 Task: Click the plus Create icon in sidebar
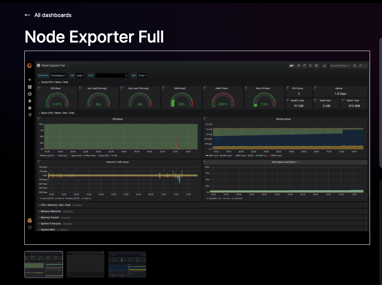(x=30, y=80)
